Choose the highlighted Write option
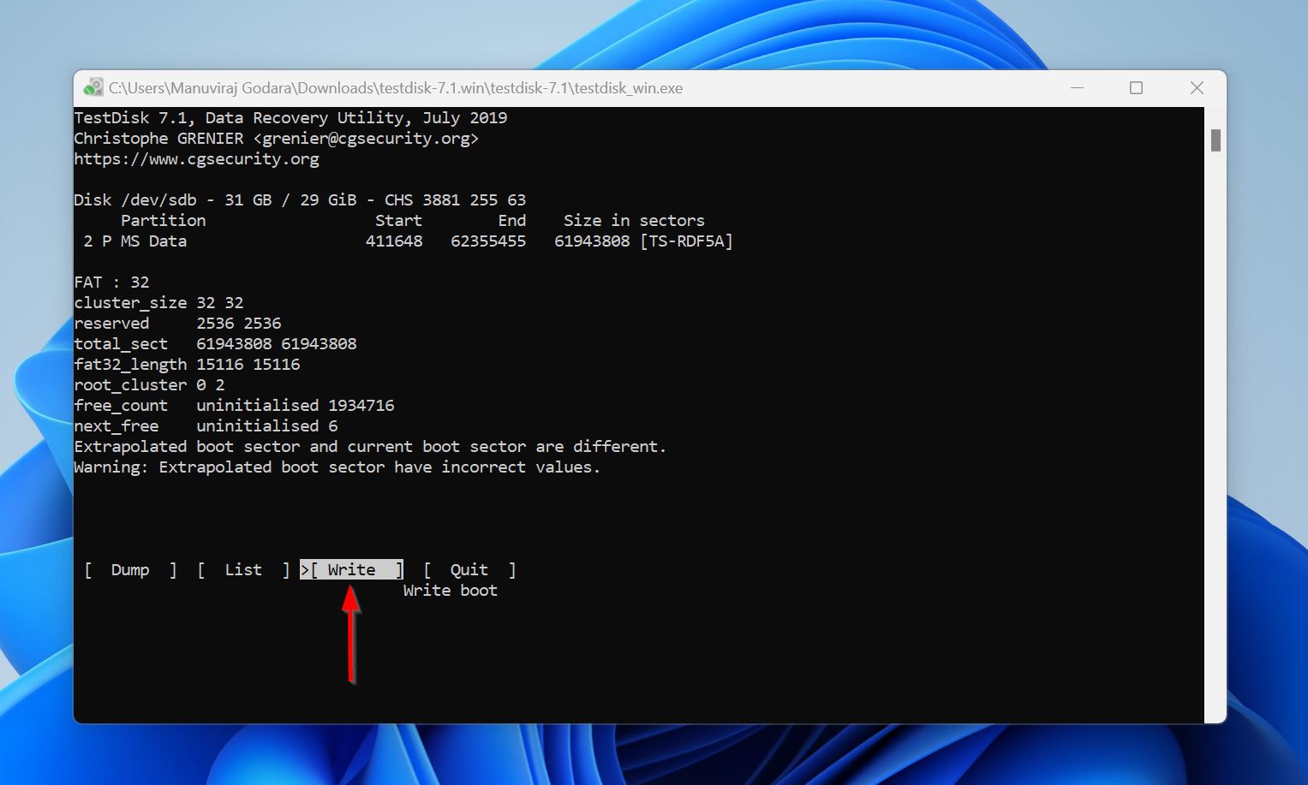 click(x=351, y=570)
